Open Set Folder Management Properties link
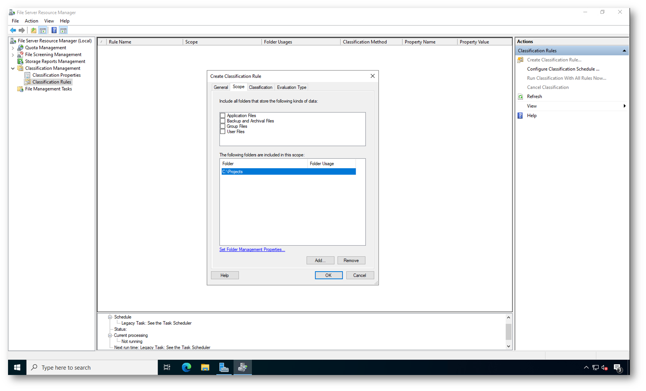Screen dimensions: 646x391 tap(252, 249)
